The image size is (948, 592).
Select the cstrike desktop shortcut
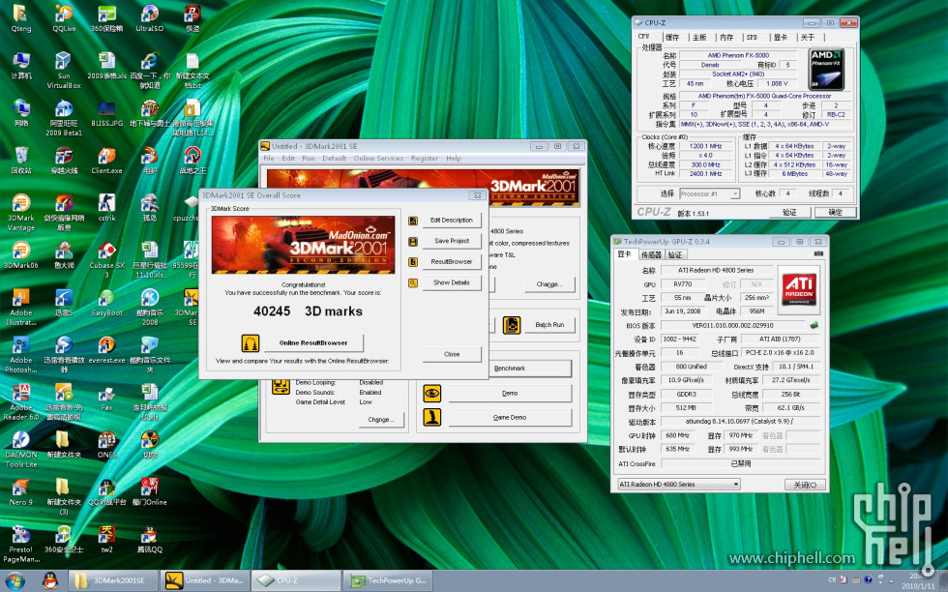tap(107, 207)
